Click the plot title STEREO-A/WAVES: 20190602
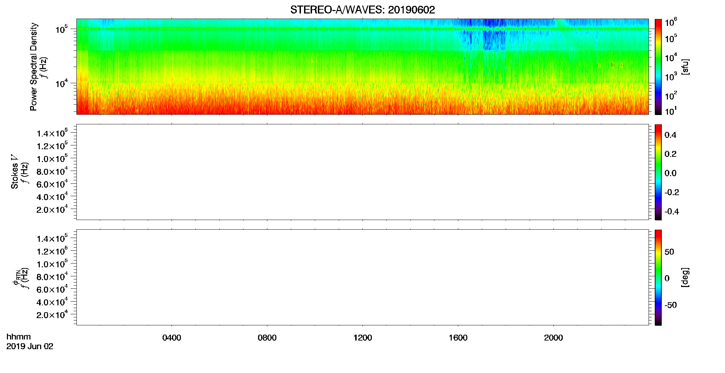The image size is (725, 373). point(362,10)
